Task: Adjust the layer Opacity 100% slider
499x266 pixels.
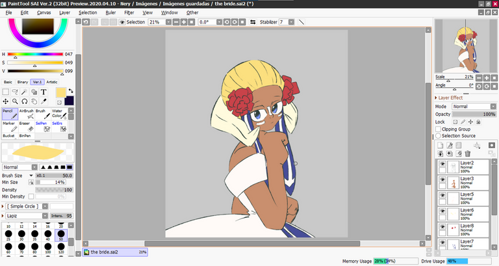Action: tap(474, 114)
